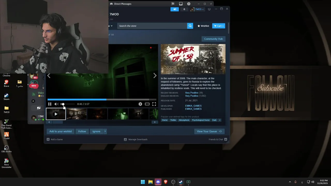Open Brave desktop shortcut
Image resolution: width=331 pixels, height=186 pixels.
coord(6,83)
